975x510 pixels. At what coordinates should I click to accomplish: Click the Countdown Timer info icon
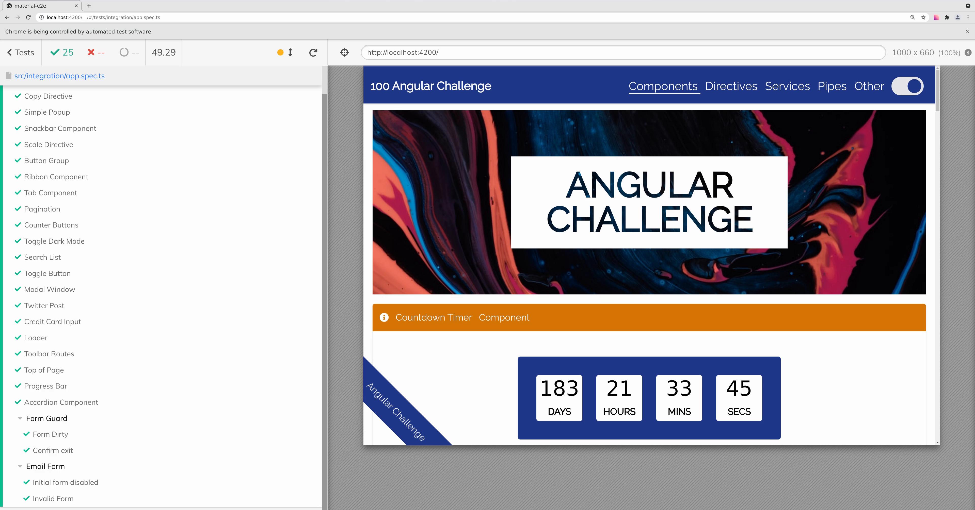tap(384, 318)
